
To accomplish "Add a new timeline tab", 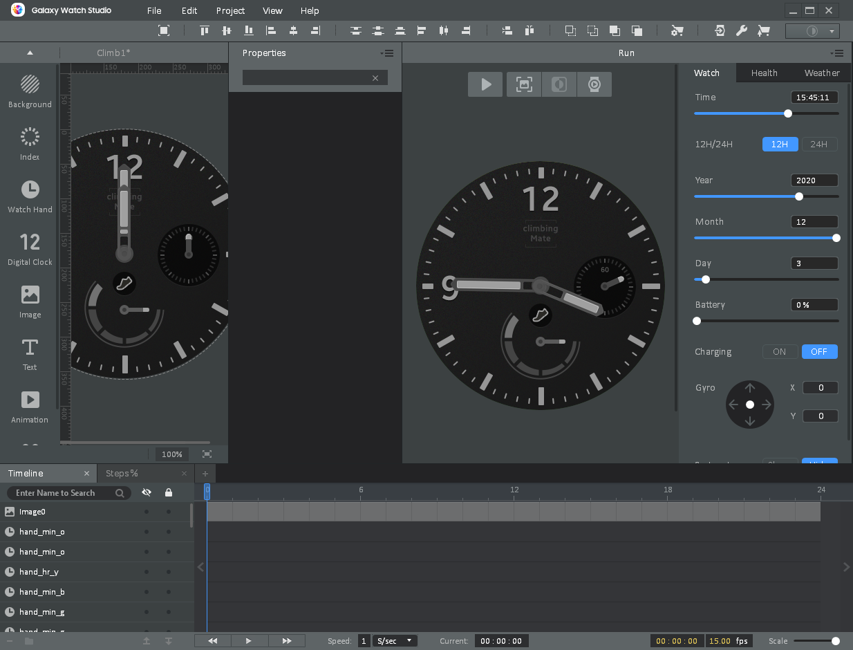I will (205, 474).
